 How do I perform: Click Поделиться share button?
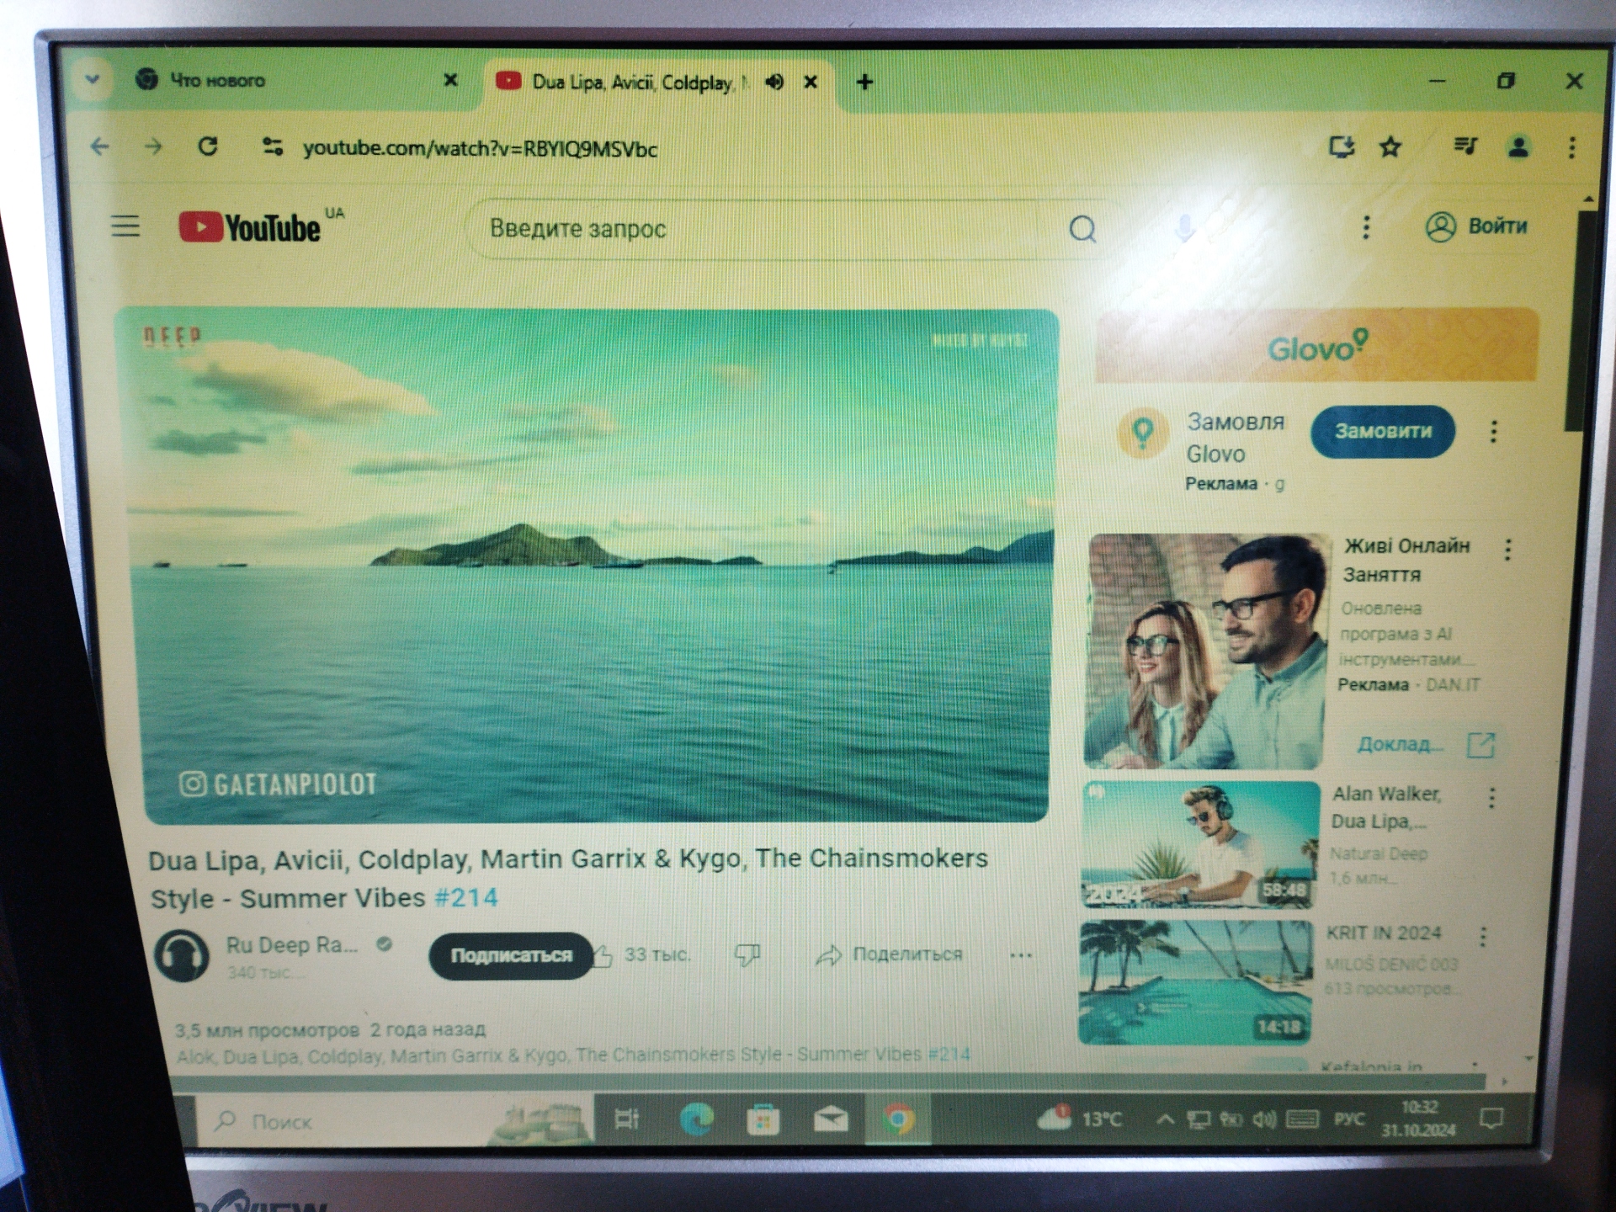coord(889,954)
